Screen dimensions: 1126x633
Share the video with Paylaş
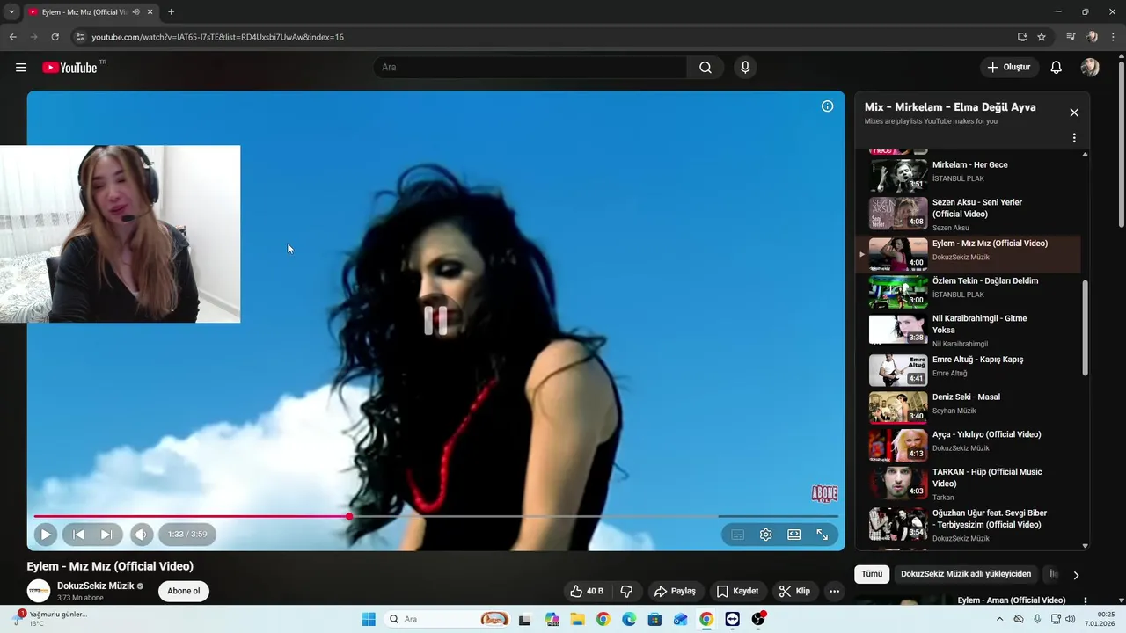676,591
